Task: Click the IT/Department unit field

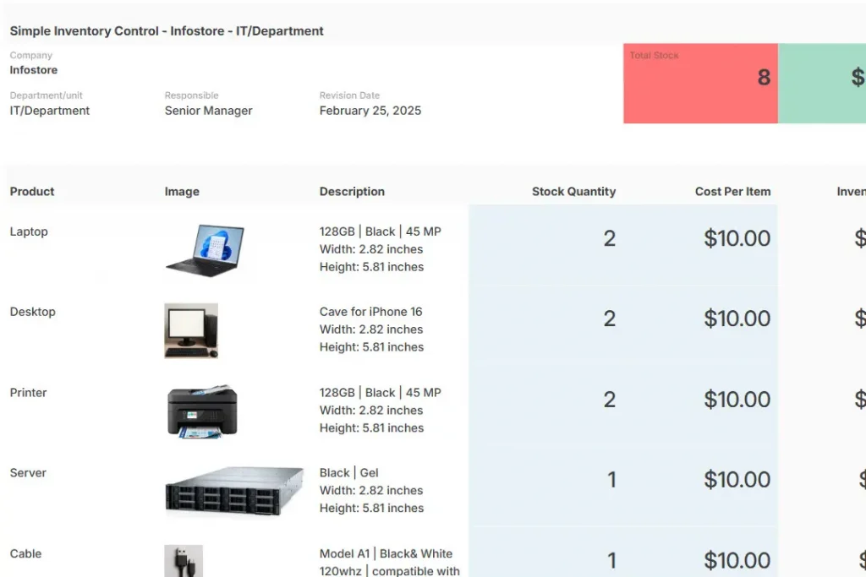Action: 50,111
